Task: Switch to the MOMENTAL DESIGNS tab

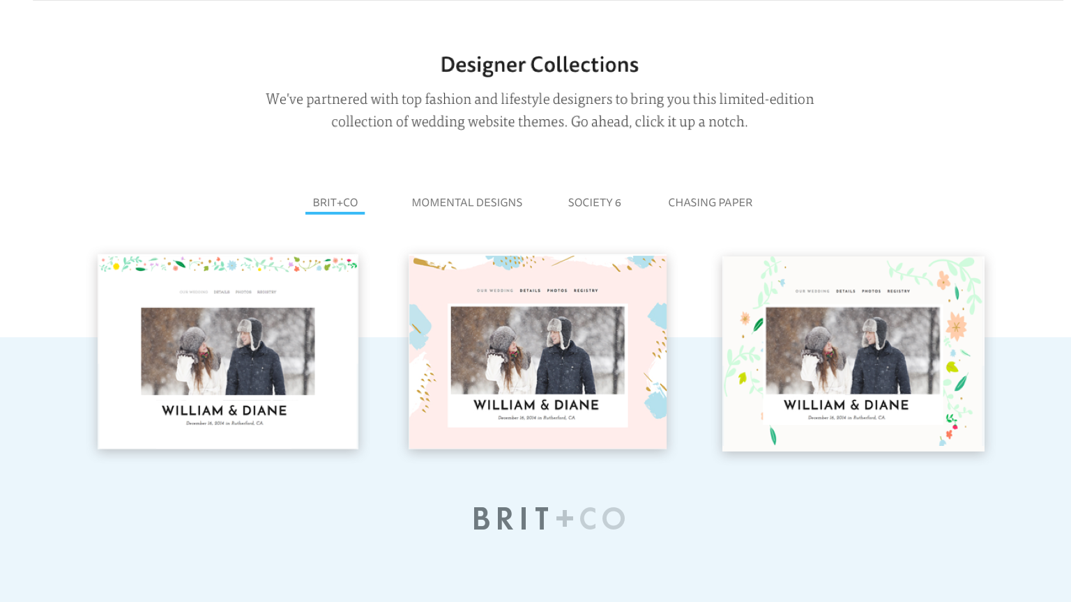Action: coord(466,203)
